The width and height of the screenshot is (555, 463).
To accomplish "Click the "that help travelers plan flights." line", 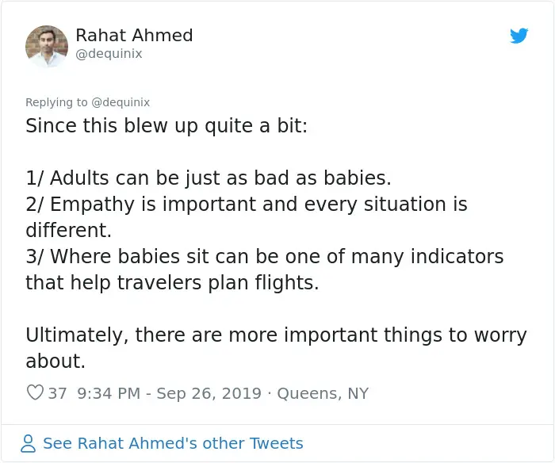I will point(172,283).
